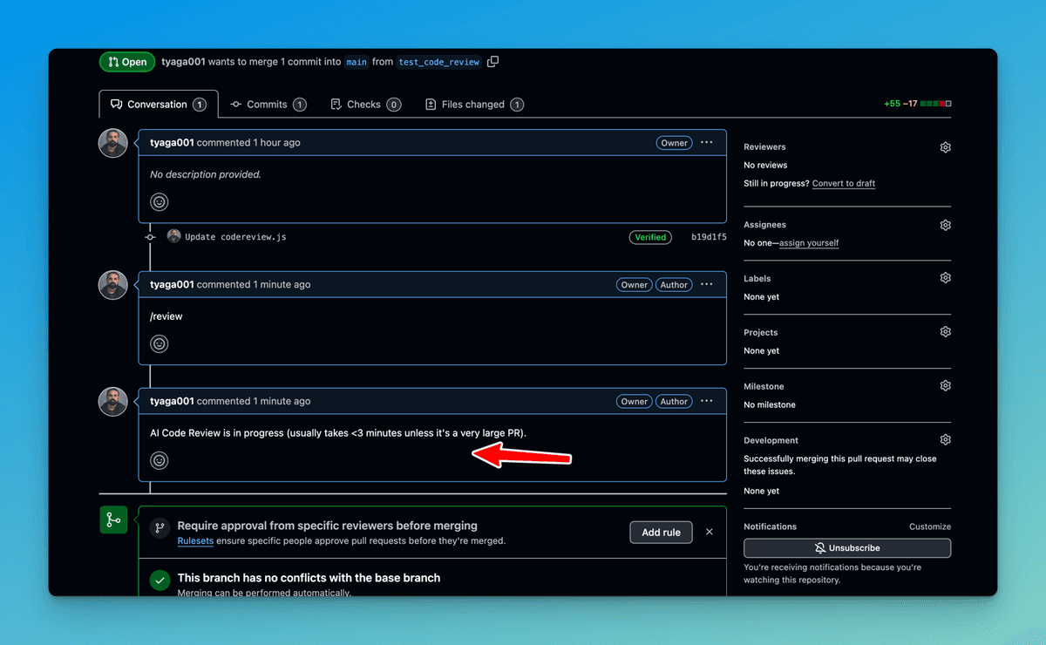Open options menu on /review comment
This screenshot has width=1046, height=645.
[707, 284]
